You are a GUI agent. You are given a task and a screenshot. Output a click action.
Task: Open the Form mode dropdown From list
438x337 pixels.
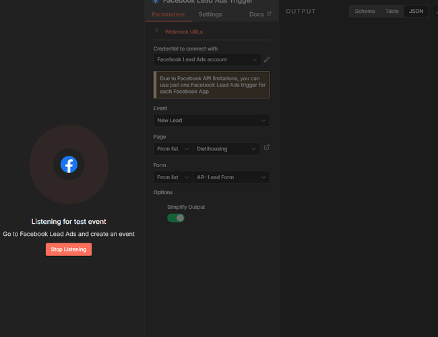pos(173,177)
